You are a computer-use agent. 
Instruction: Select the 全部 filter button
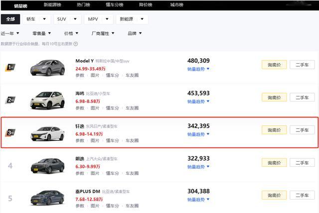click(x=10, y=19)
